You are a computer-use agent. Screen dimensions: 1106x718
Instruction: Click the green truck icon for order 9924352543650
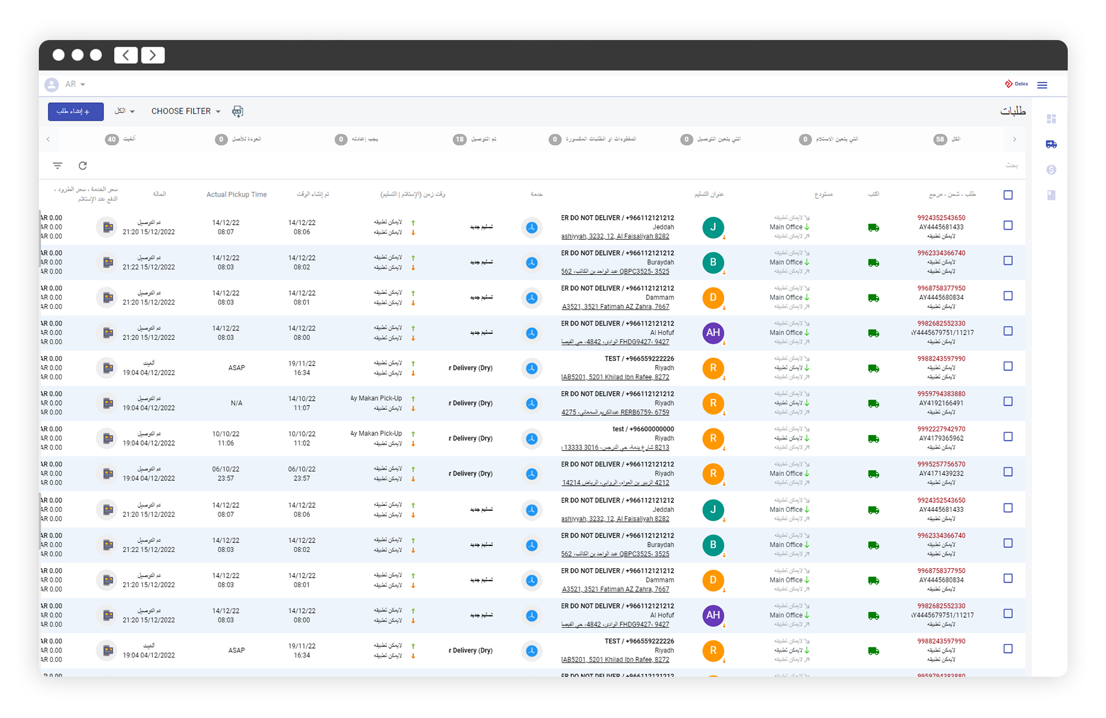(x=873, y=228)
